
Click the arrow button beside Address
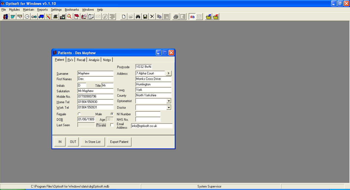(x=169, y=73)
